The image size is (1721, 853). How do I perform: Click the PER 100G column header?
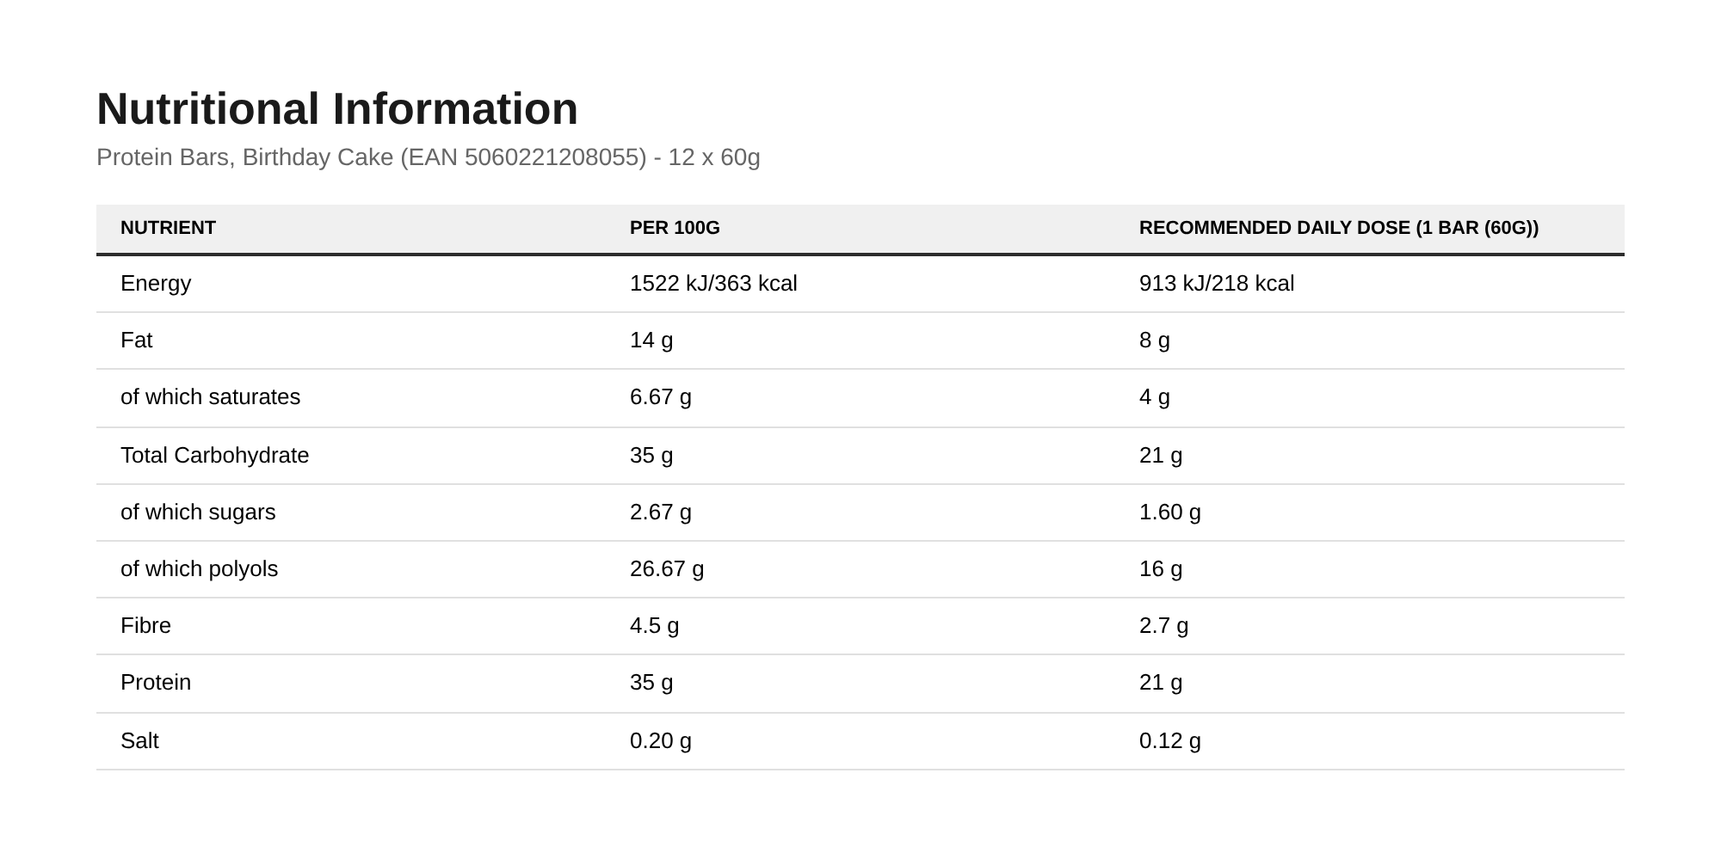[675, 228]
